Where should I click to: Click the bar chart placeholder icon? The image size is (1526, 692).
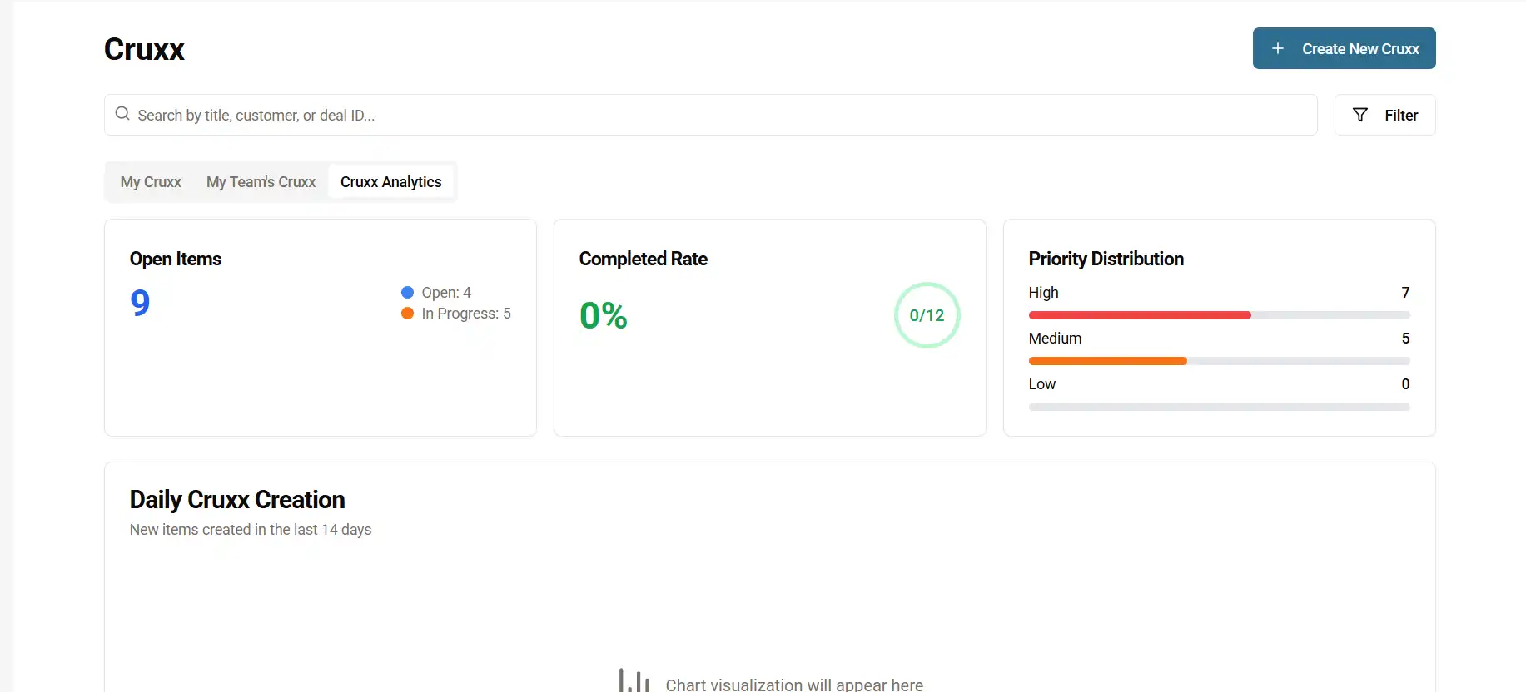(634, 680)
